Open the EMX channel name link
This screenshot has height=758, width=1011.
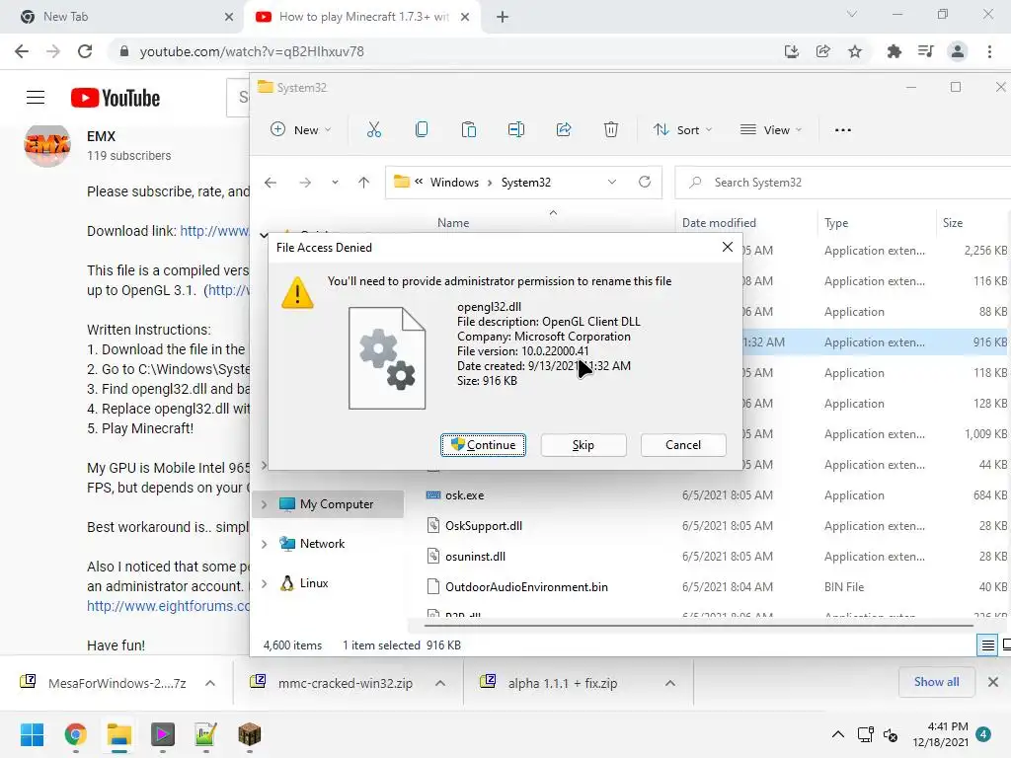(102, 136)
